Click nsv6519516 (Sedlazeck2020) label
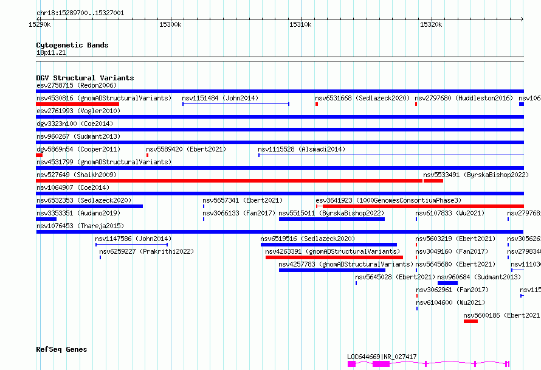541x370 pixels. coord(308,239)
